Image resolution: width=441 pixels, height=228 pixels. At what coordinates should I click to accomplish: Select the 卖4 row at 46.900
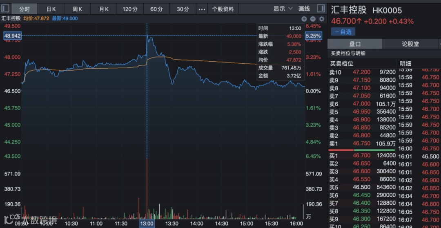coord(362,120)
